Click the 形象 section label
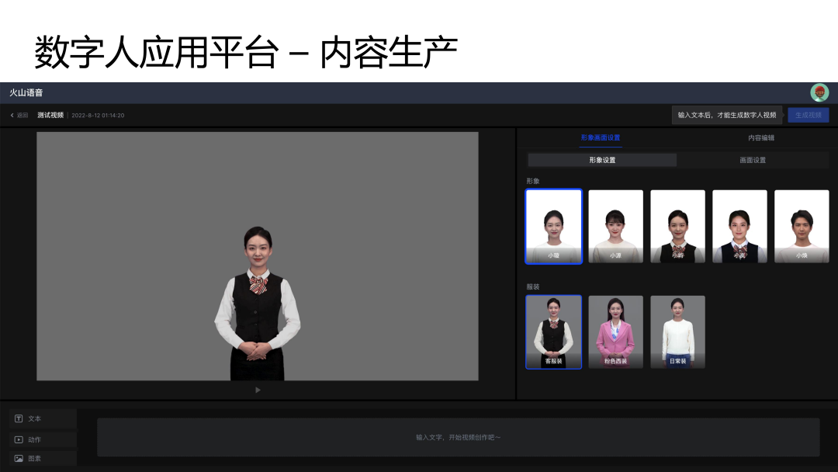The width and height of the screenshot is (838, 472). click(533, 181)
